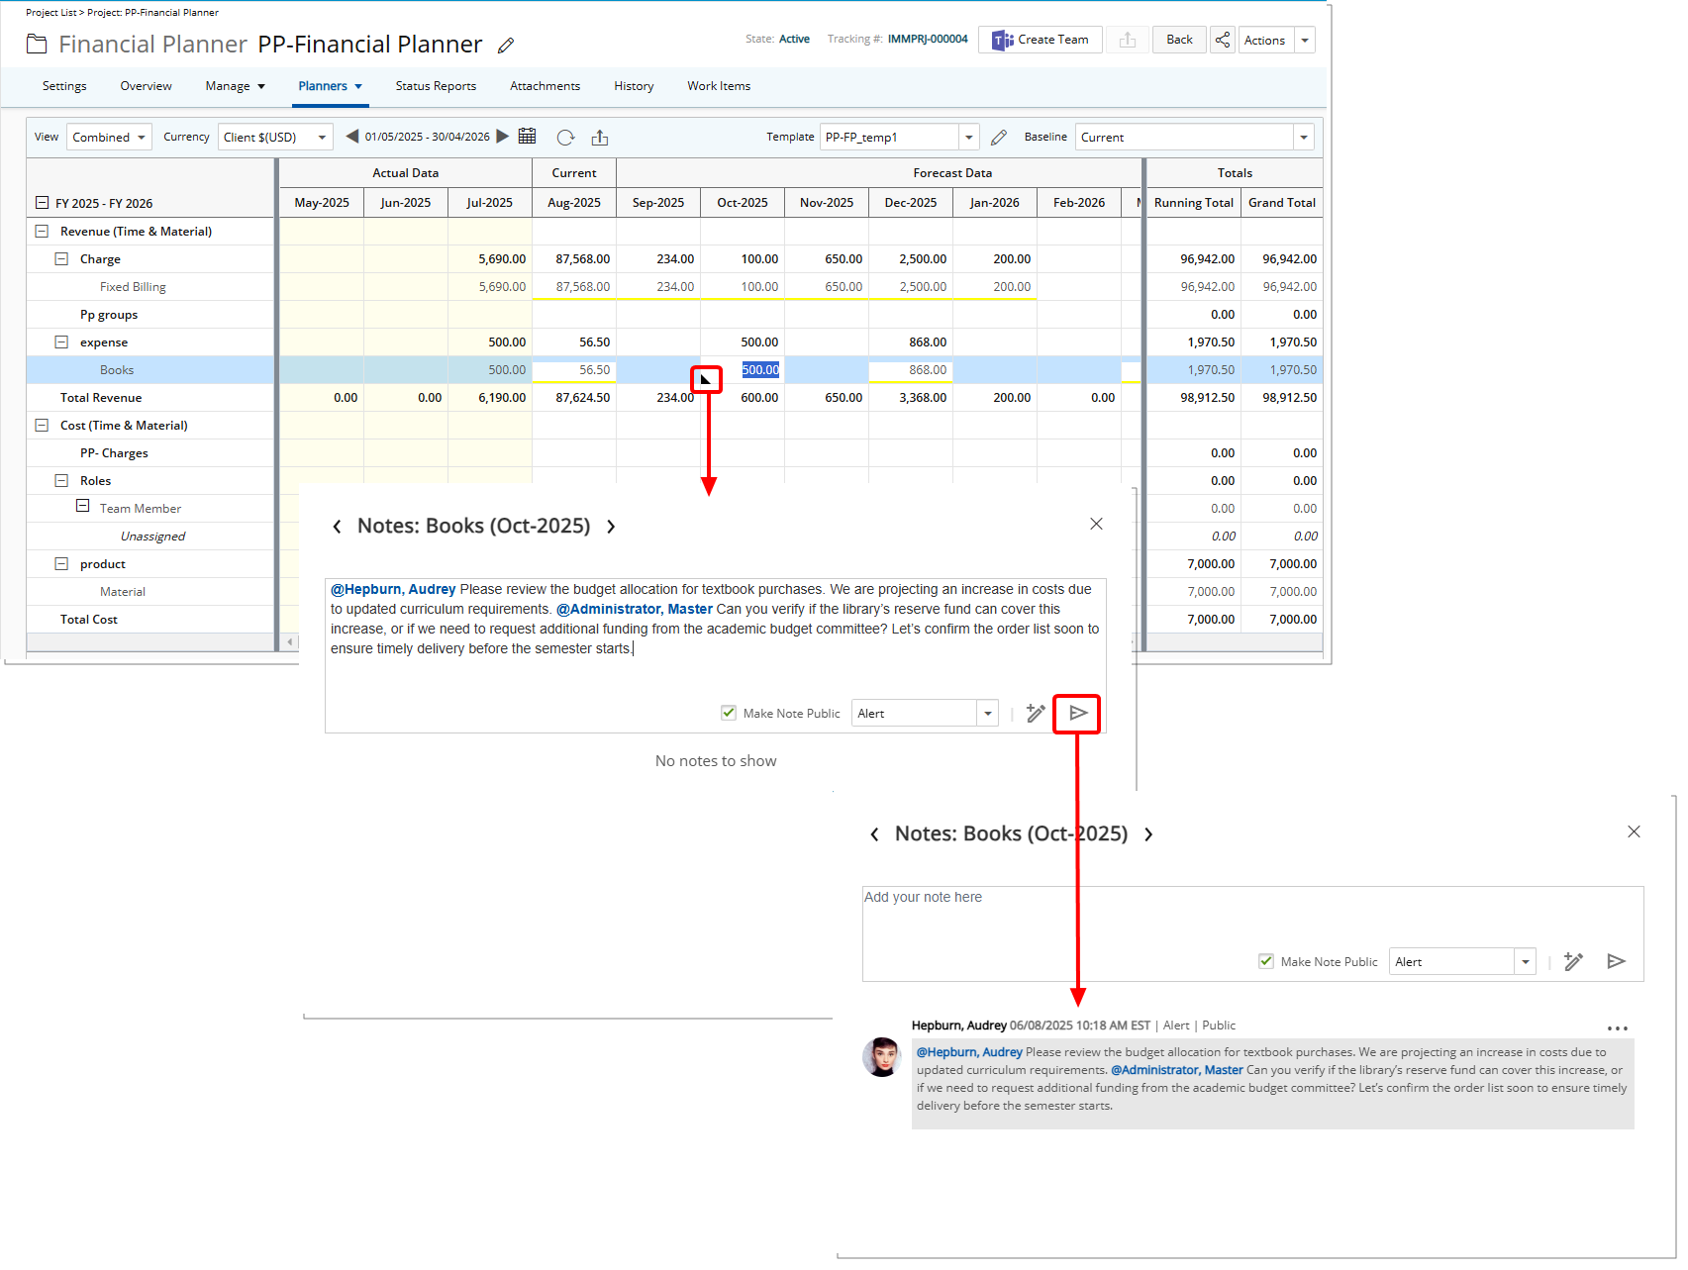This screenshot has width=1688, height=1270.
Task: Collapse the Team Member row
Action: click(x=83, y=507)
